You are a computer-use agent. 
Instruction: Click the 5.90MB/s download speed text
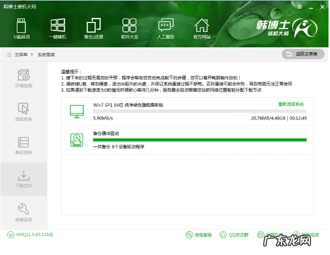(x=103, y=119)
